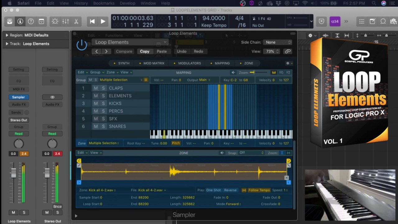398x224 pixels.
Task: Open the Group Multiple Selection dropdown
Action: [x=121, y=80]
